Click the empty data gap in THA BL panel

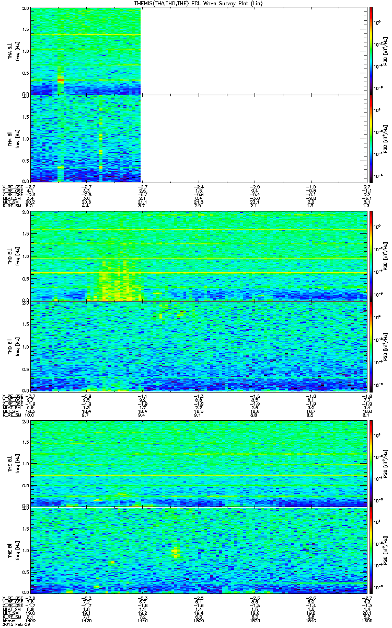pyautogui.click(x=253, y=51)
